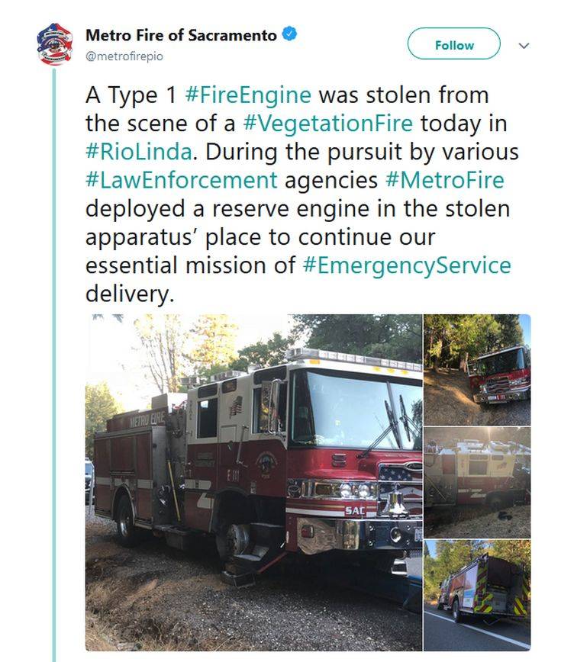Expand the tweet options chevron
This screenshot has width=561, height=662.
(524, 45)
